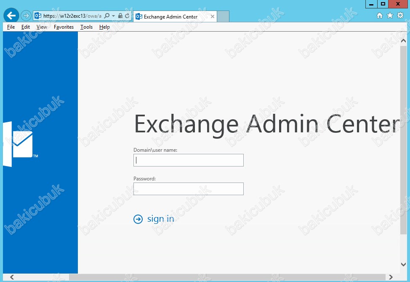Click the horizontal scrollbar left arrow

[x=12, y=277]
